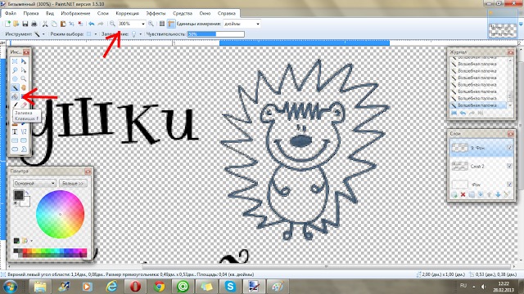Select the Paint Bucket fill tool

(15, 96)
